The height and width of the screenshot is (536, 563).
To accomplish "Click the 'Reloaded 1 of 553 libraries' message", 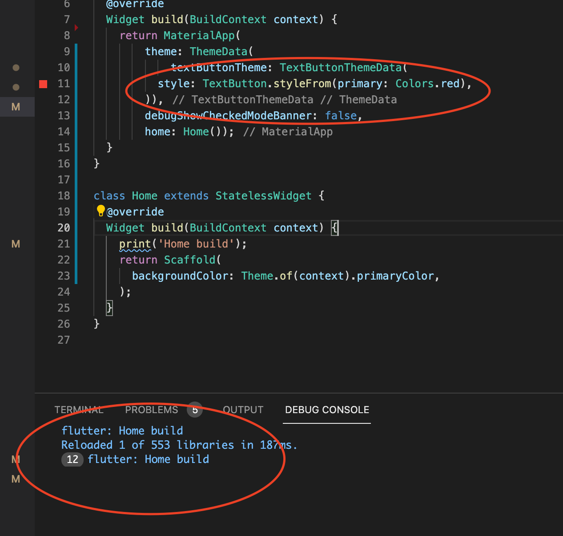I will 179,445.
